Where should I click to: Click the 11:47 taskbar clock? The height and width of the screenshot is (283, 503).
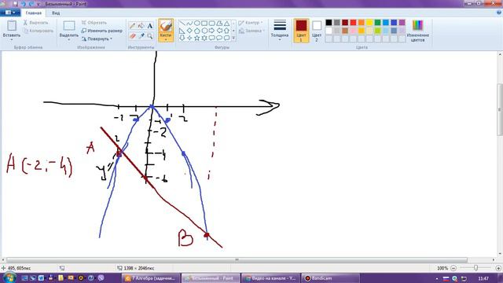click(x=483, y=278)
